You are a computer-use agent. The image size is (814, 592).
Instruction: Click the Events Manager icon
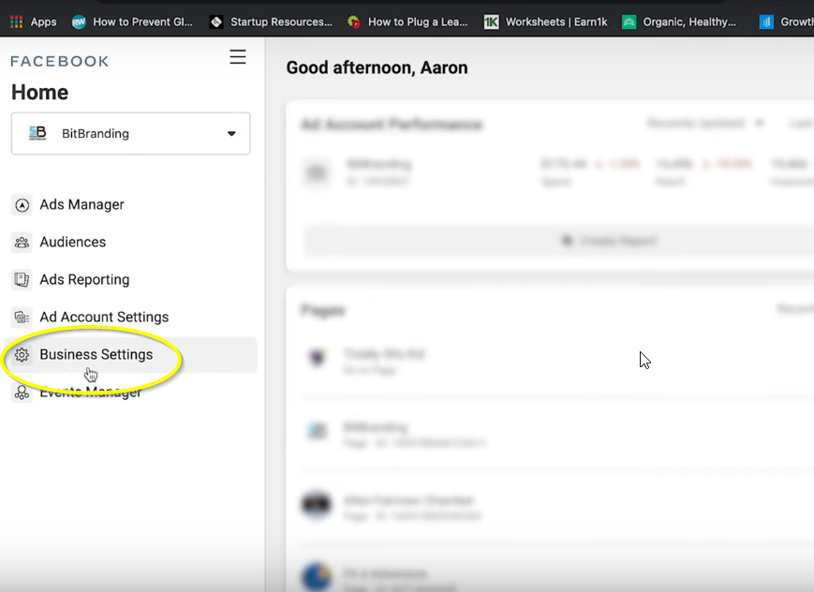coord(22,392)
